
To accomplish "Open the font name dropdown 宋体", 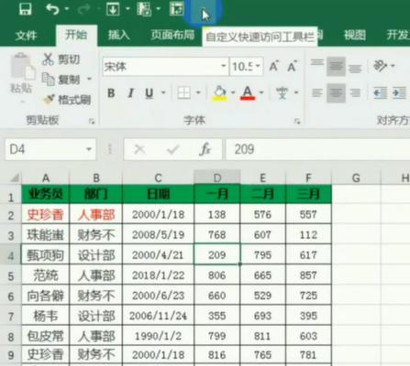I will [224, 66].
